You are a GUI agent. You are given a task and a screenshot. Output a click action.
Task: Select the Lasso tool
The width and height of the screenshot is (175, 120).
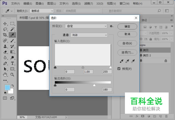5,29
